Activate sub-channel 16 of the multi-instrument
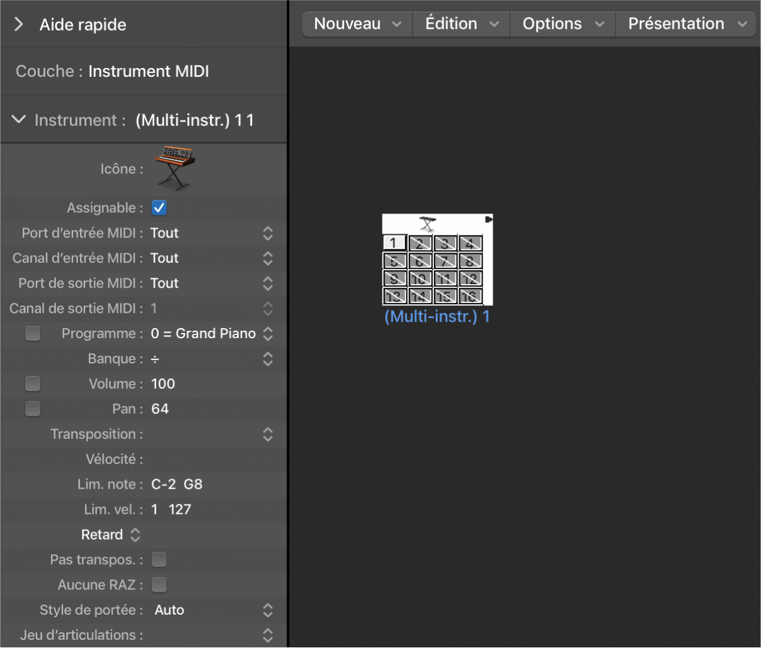The width and height of the screenshot is (761, 648). coord(471,296)
